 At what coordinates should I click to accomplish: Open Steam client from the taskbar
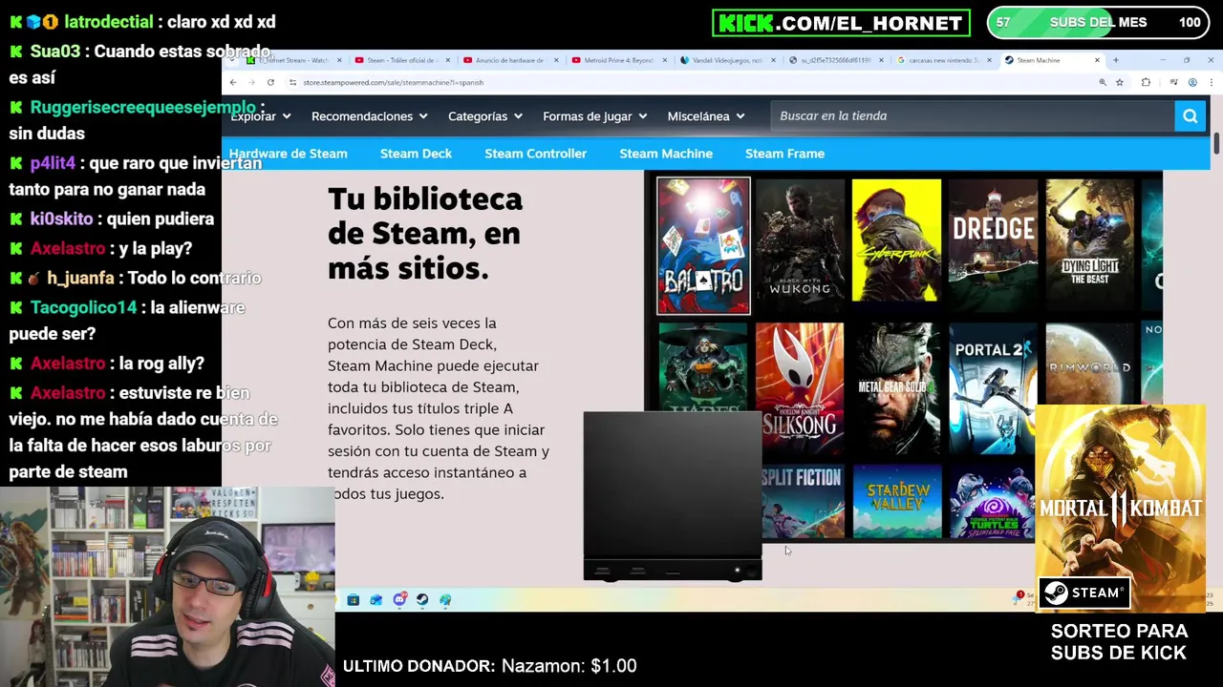coord(422,600)
